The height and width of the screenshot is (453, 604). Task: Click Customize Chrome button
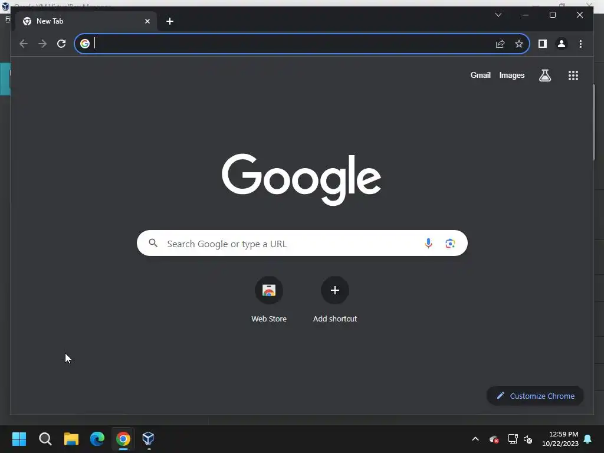[536, 396]
